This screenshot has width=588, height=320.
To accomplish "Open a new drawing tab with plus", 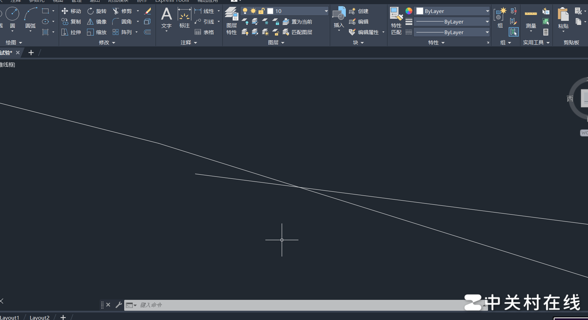I will [31, 53].
